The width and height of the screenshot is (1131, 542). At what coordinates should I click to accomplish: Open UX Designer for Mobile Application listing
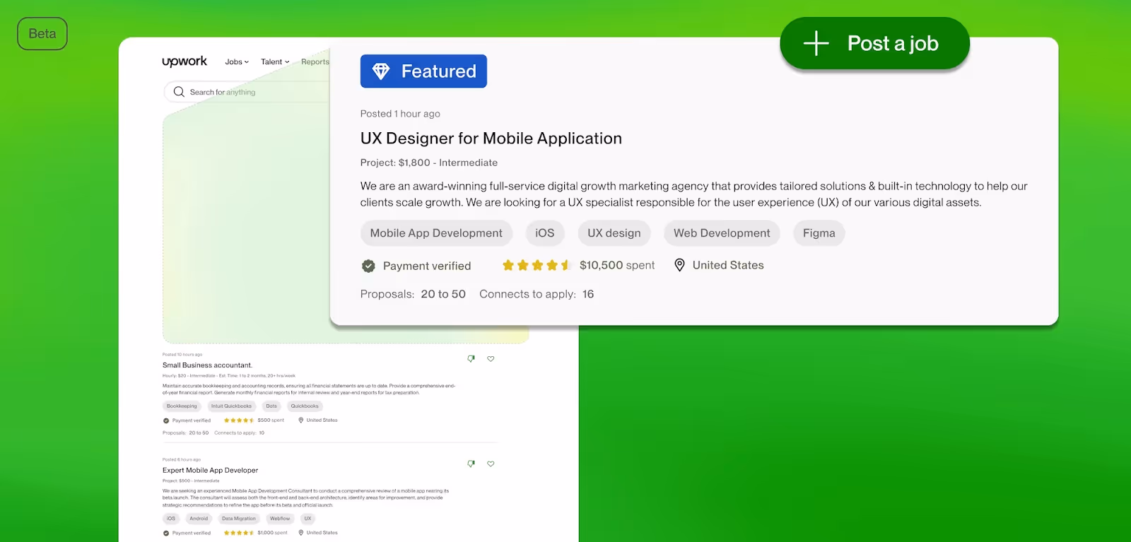pos(491,139)
